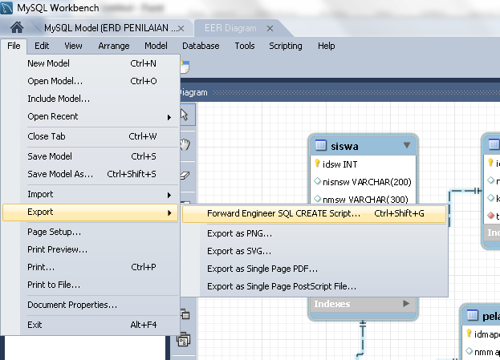Close the EER Diagram tab
Image resolution: width=500 pixels, height=360 pixels.
(x=270, y=29)
